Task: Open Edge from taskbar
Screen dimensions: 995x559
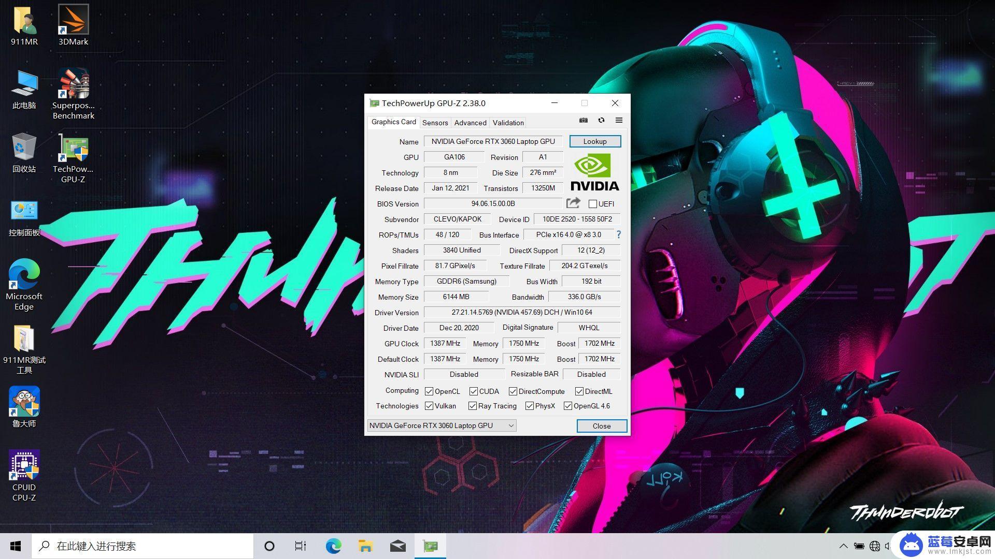Action: 333,546
